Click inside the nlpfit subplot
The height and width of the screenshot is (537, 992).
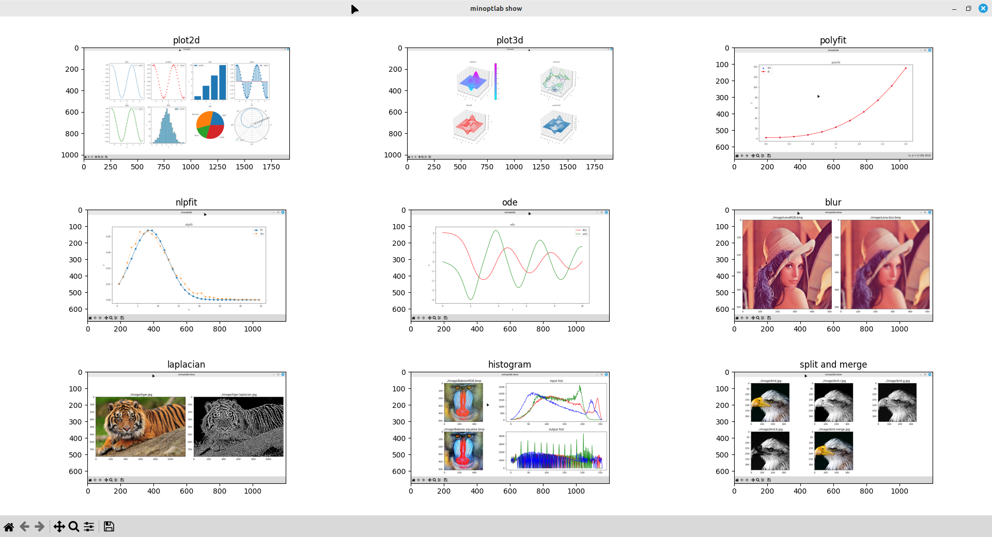187,265
